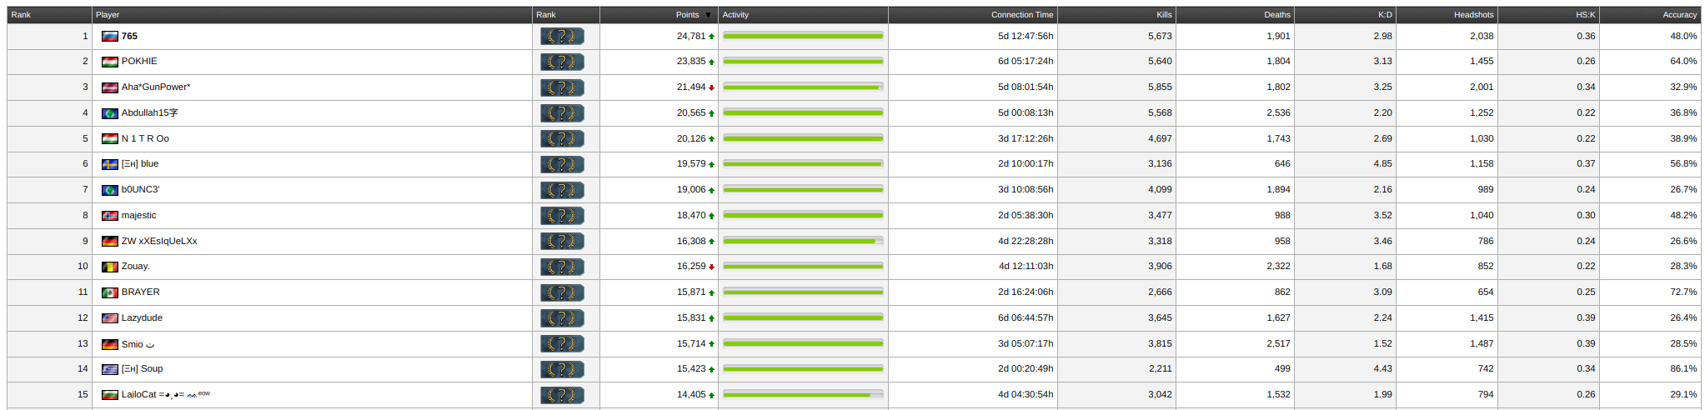Click the flag icon next to majestic
Image resolution: width=1705 pixels, height=410 pixels.
pyautogui.click(x=110, y=216)
